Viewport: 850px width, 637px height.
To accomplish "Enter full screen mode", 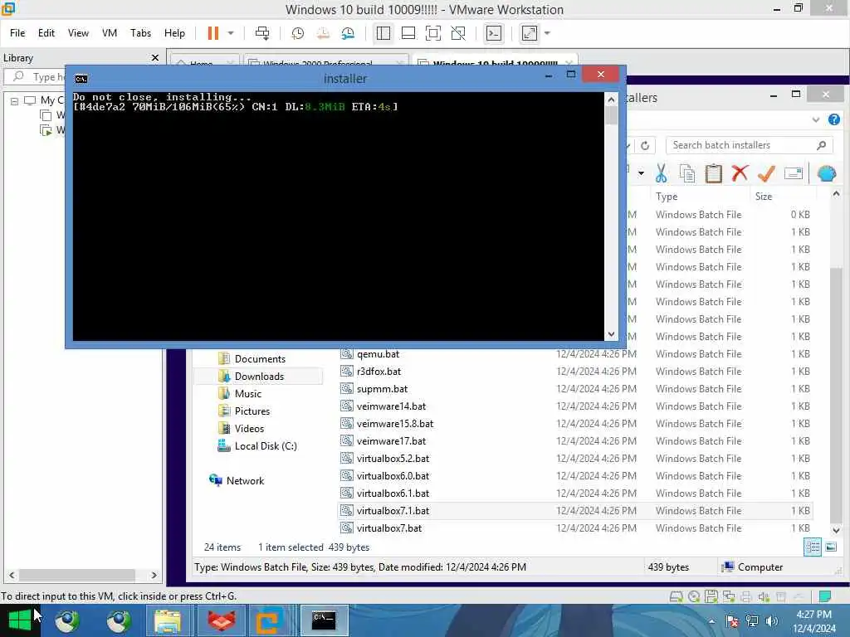I will (x=433, y=33).
